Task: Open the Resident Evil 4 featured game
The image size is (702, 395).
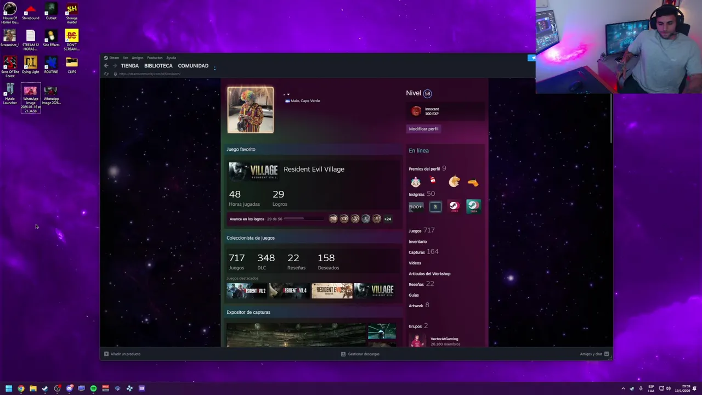Action: (290, 290)
